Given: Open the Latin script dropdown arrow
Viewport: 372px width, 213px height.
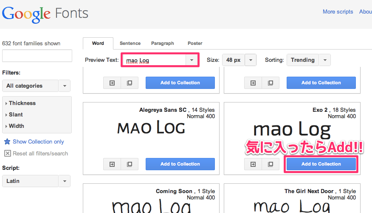Looking at the screenshot, I should pos(65,181).
